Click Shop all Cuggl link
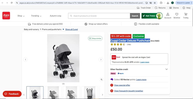Screen dimensions: 193x99 point(72,29)
